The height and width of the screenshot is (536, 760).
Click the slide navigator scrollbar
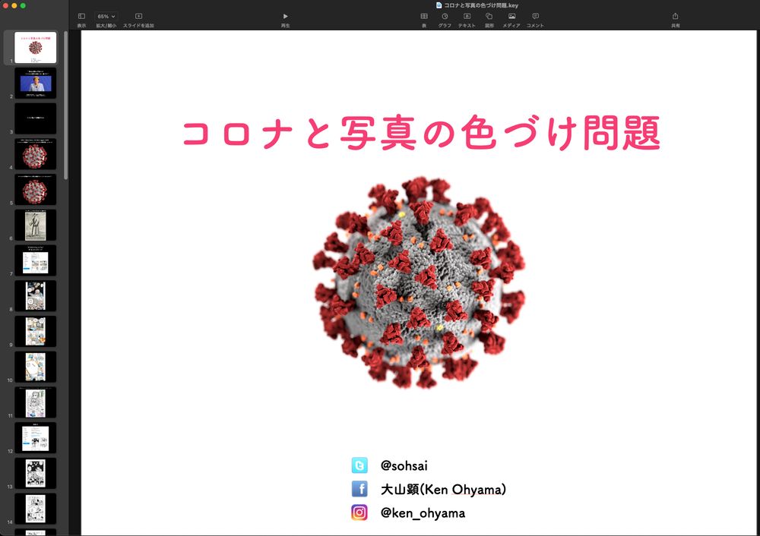click(x=65, y=106)
